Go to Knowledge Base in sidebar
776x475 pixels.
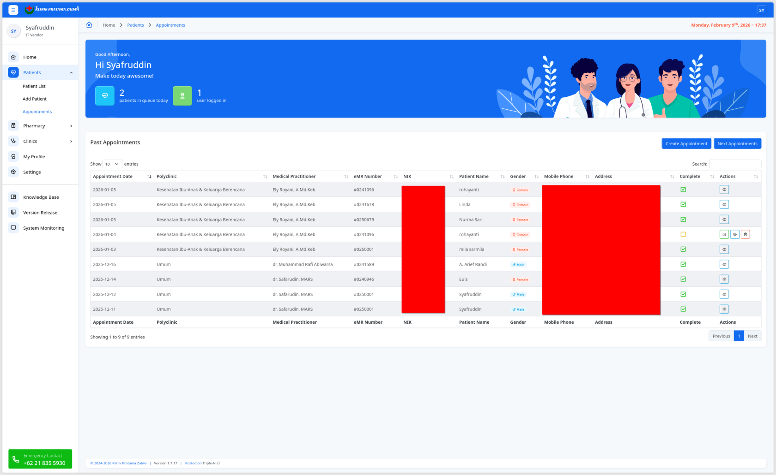pyautogui.click(x=41, y=197)
